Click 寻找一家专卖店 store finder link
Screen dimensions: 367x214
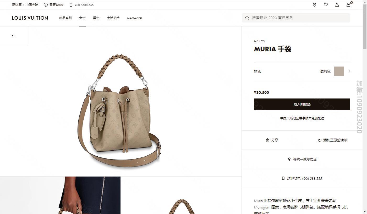(x=302, y=159)
